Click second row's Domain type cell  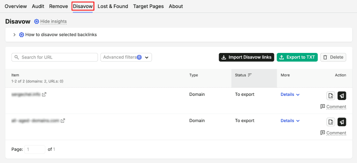pyautogui.click(x=197, y=121)
